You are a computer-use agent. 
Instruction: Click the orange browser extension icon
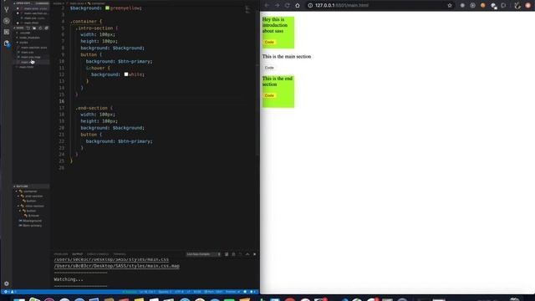tap(483, 6)
